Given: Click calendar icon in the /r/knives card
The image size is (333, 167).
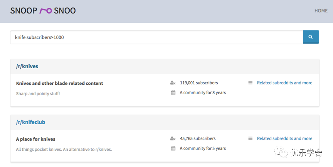Looking at the screenshot, I should [173, 93].
